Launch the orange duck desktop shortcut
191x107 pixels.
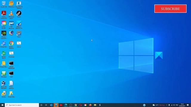11,4
